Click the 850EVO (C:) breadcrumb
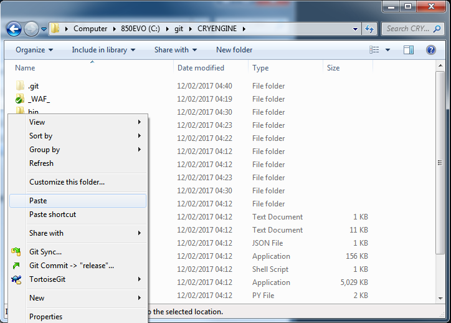The height and width of the screenshot is (323, 451). [x=140, y=29]
